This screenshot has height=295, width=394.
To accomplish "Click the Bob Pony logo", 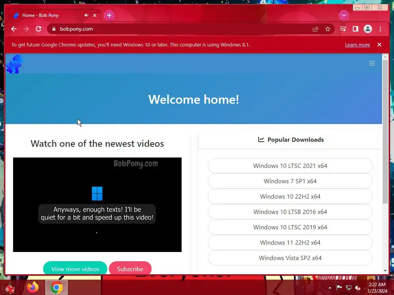I will [15, 64].
